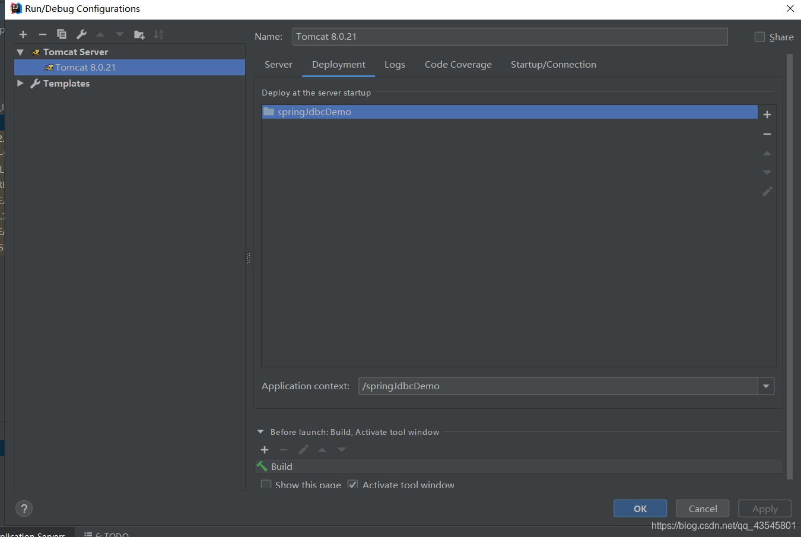
Task: Create new folder icon in left toolbar
Action: coord(139,34)
